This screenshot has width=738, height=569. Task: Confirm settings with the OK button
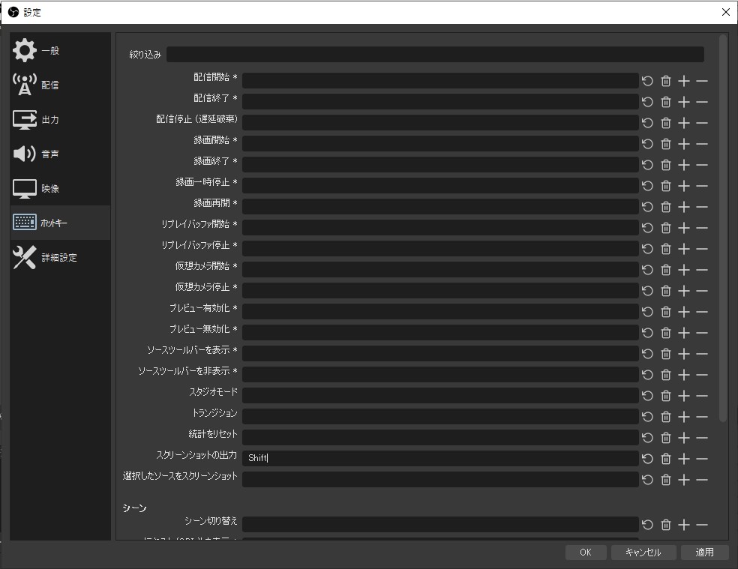click(x=586, y=552)
